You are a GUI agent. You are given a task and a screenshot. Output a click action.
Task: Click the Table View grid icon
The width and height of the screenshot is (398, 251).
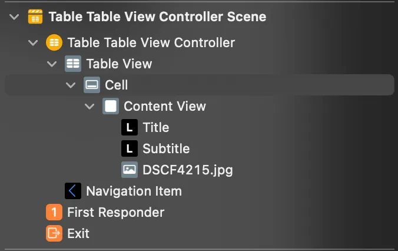coord(73,64)
